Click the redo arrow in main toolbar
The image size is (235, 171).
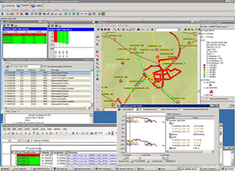tap(86, 14)
